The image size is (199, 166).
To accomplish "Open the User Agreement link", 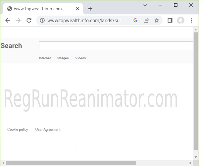I will coord(48,130).
